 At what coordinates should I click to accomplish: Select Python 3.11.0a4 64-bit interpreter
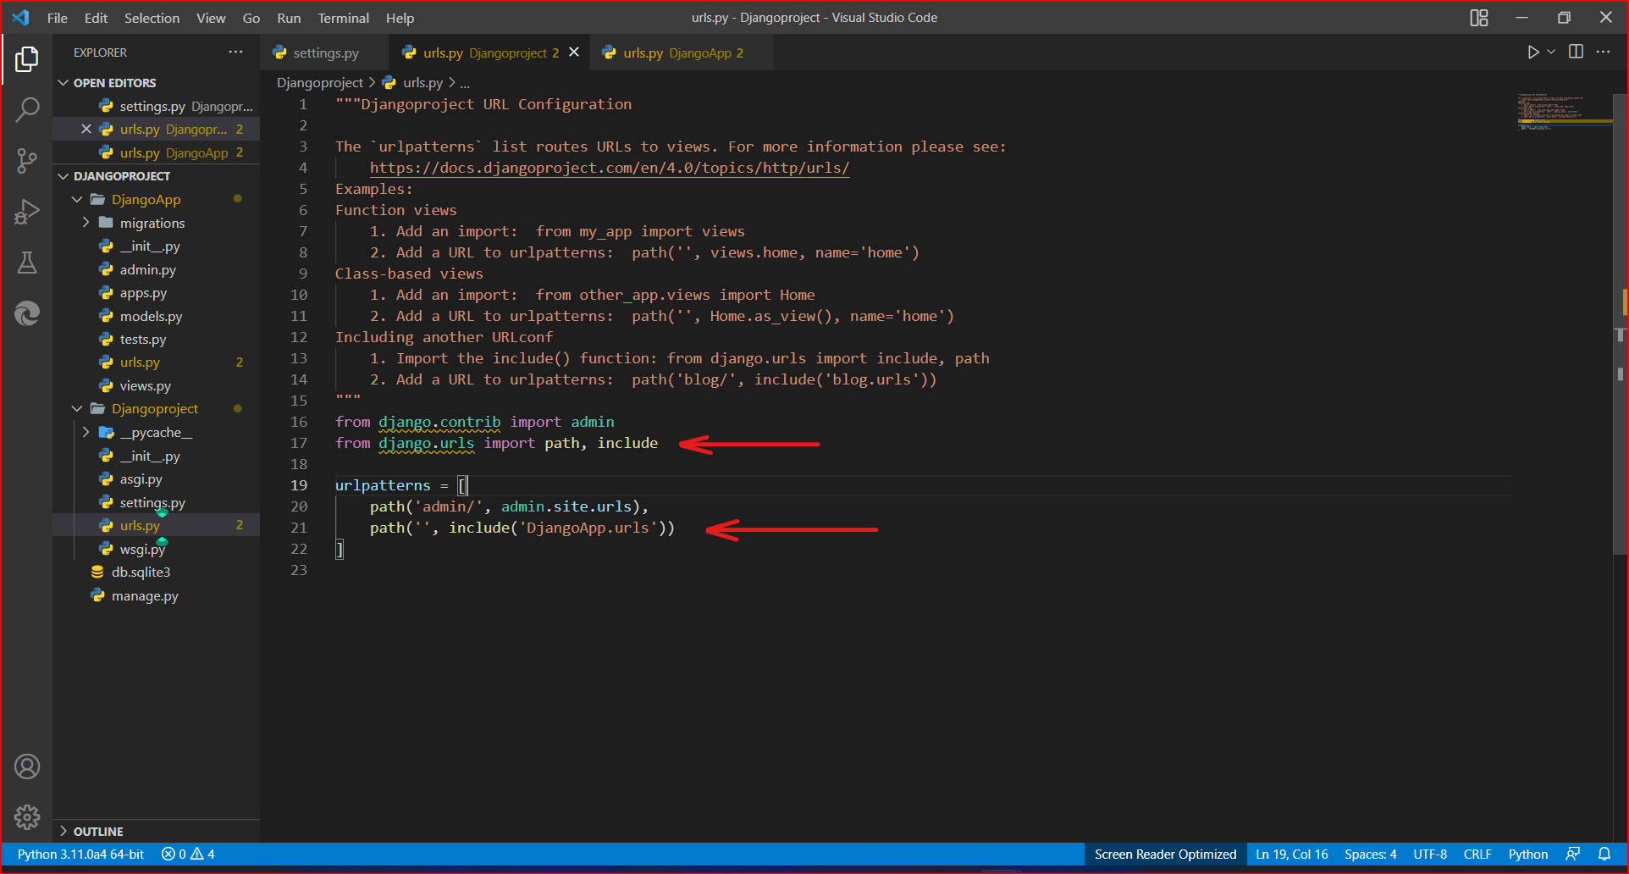80,854
